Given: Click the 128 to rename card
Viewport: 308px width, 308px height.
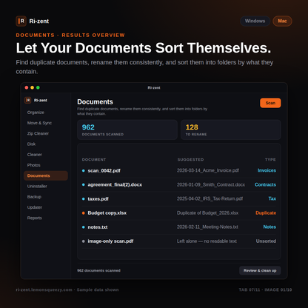Looking at the screenshot, I should [x=231, y=130].
